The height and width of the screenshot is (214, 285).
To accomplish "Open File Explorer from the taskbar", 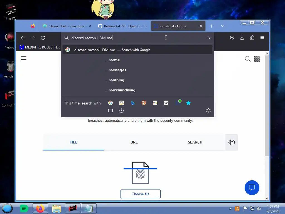I will [x=56, y=208].
